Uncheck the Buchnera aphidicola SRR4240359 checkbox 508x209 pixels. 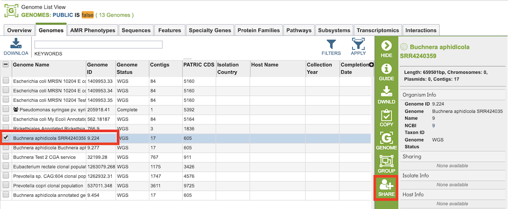(6, 138)
